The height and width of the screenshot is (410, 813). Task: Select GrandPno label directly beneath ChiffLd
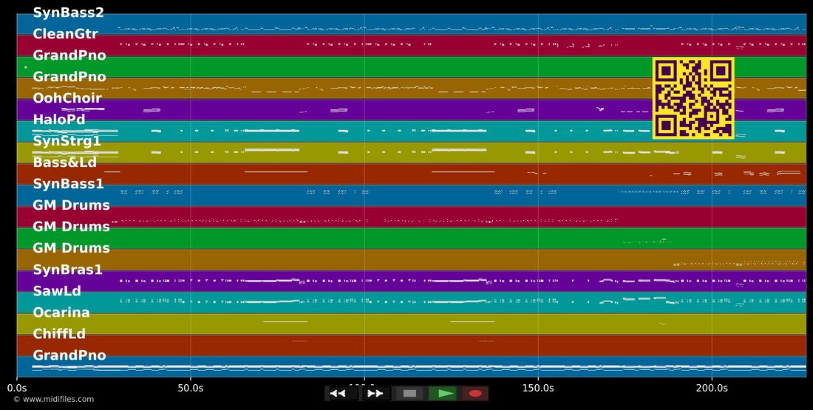69,355
